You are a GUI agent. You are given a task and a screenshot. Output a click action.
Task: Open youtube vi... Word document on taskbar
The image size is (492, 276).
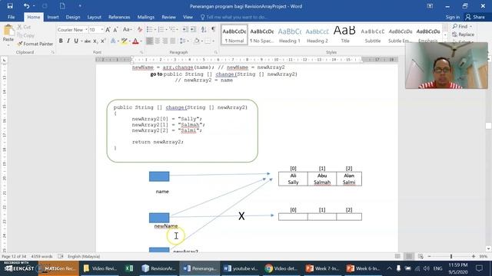point(241,268)
